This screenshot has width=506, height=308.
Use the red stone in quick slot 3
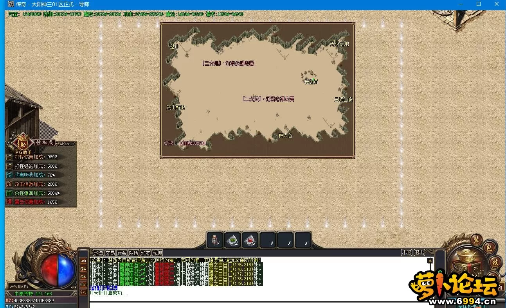(x=250, y=240)
